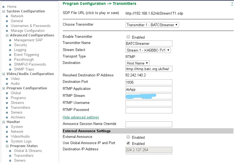Open the help question mark icon
234x163 pixels.
click(x=232, y=4)
